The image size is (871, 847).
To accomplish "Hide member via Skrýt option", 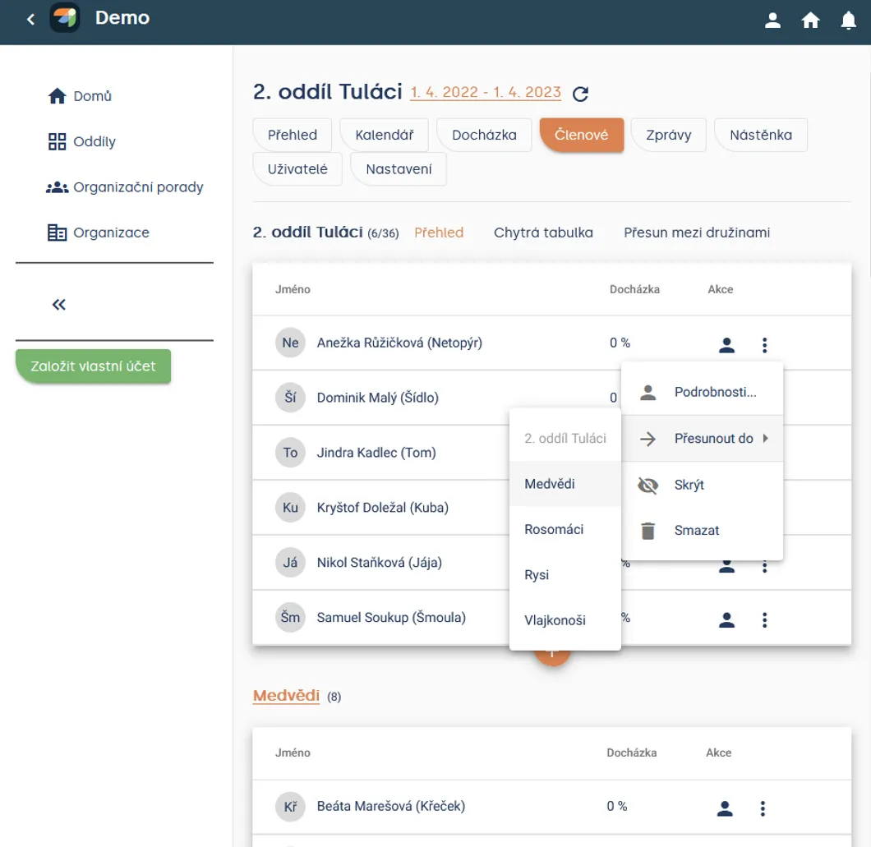I will pos(702,485).
